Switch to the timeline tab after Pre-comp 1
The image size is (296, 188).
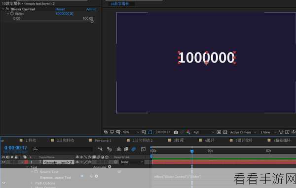(143, 140)
